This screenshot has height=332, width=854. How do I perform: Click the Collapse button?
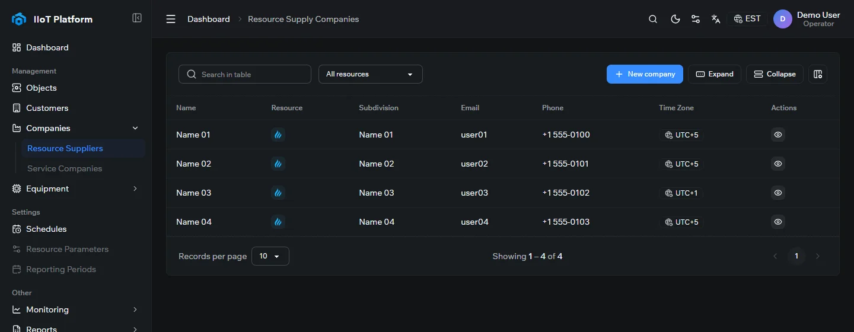tap(775, 74)
